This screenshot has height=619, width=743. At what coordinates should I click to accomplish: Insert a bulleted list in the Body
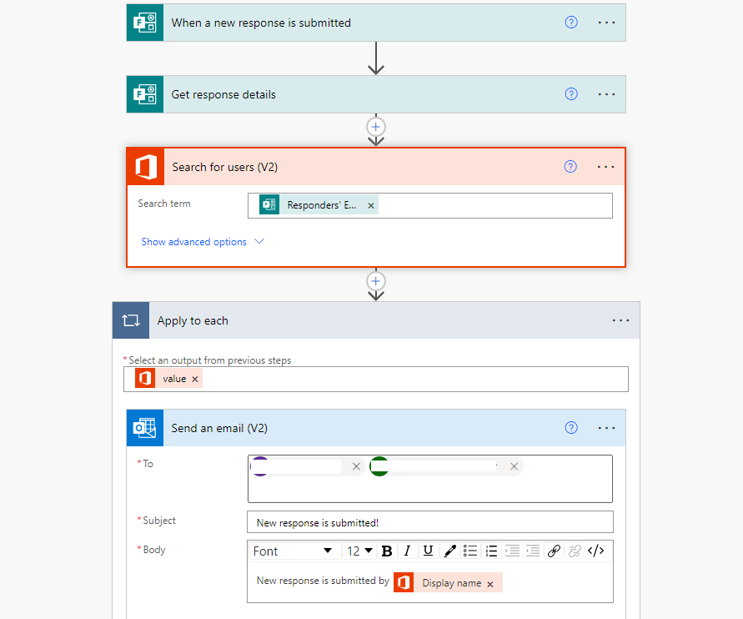pos(470,551)
